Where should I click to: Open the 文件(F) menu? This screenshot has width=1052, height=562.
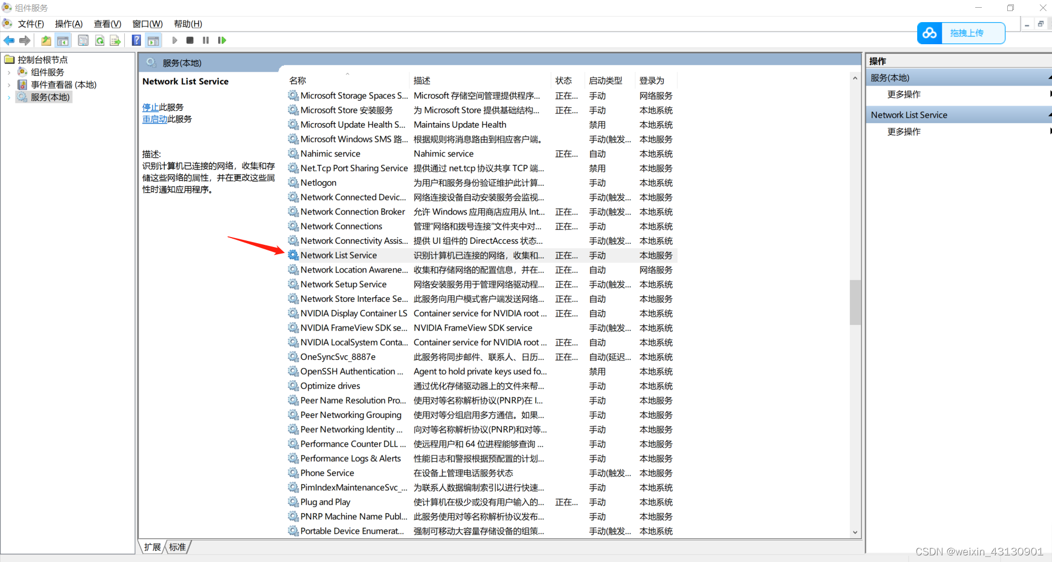[x=30, y=24]
